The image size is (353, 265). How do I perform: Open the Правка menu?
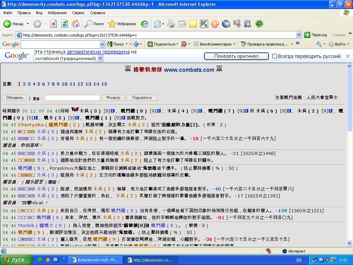coord(24,13)
